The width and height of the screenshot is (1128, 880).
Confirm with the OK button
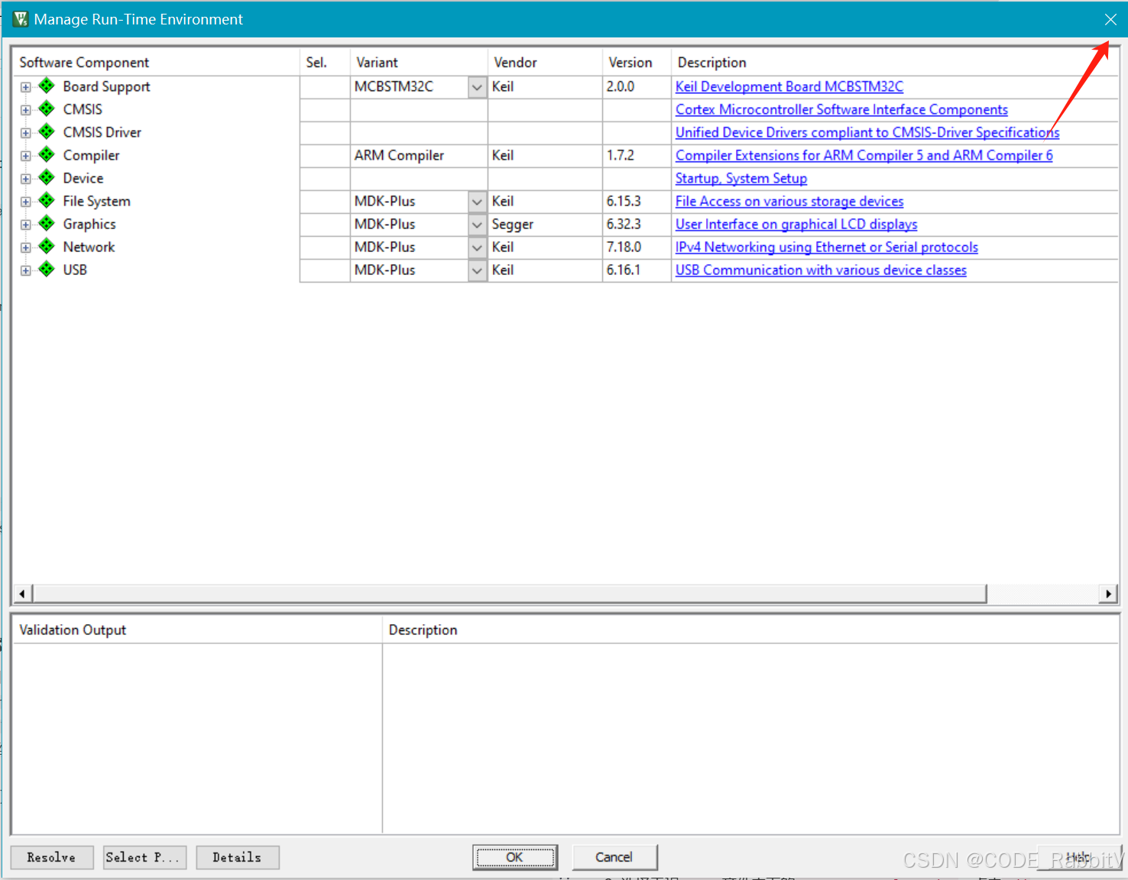coord(515,857)
